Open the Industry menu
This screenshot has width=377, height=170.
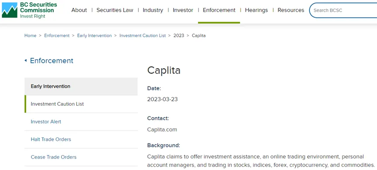pyautogui.click(x=153, y=10)
